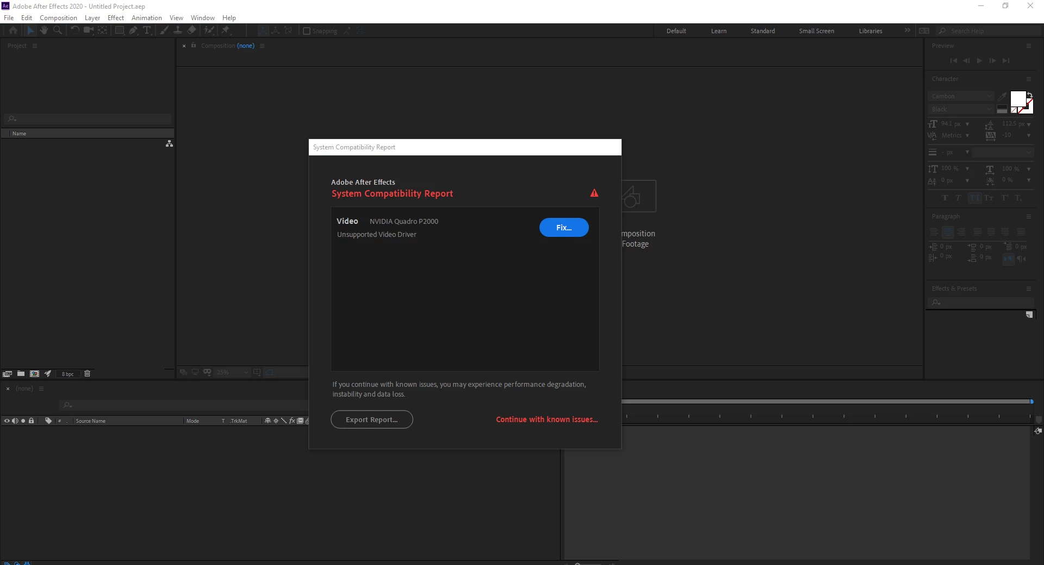The height and width of the screenshot is (565, 1044).
Task: Expand the workspace overflow chevron
Action: point(907,30)
